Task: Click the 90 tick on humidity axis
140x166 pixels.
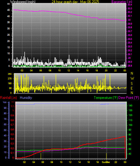Action: click(5, 108)
